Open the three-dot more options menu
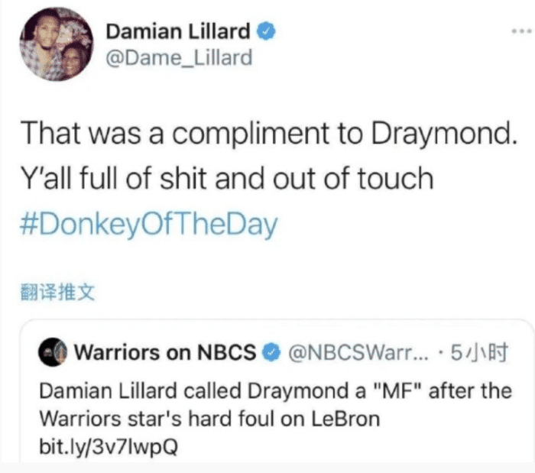Image resolution: width=535 pixels, height=473 pixels. tap(522, 31)
